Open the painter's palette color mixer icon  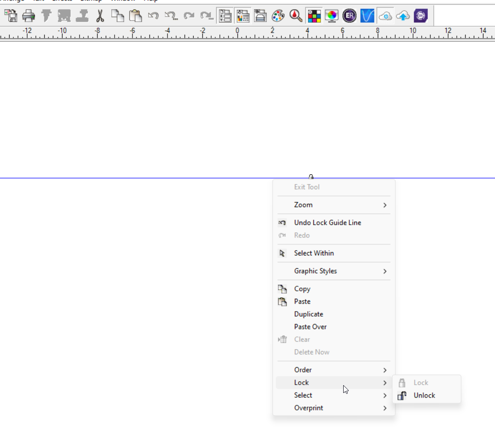pyautogui.click(x=278, y=16)
